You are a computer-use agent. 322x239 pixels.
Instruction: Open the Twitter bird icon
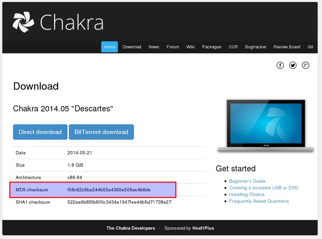pyautogui.click(x=293, y=65)
